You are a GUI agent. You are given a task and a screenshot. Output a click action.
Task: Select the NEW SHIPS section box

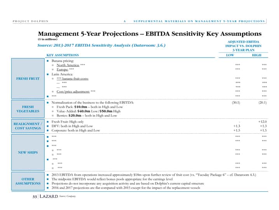(28, 152)
